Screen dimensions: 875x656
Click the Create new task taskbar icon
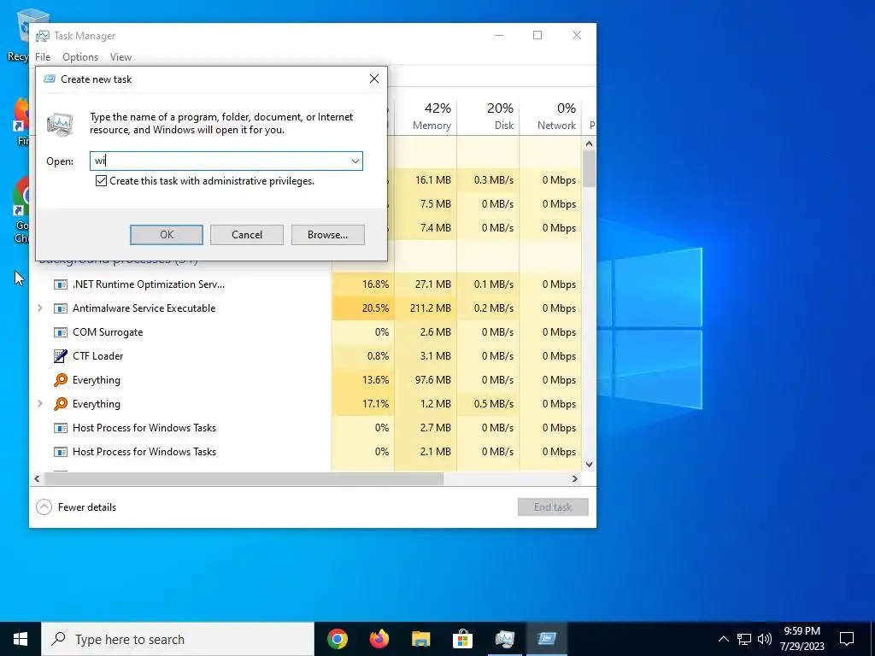click(x=546, y=639)
